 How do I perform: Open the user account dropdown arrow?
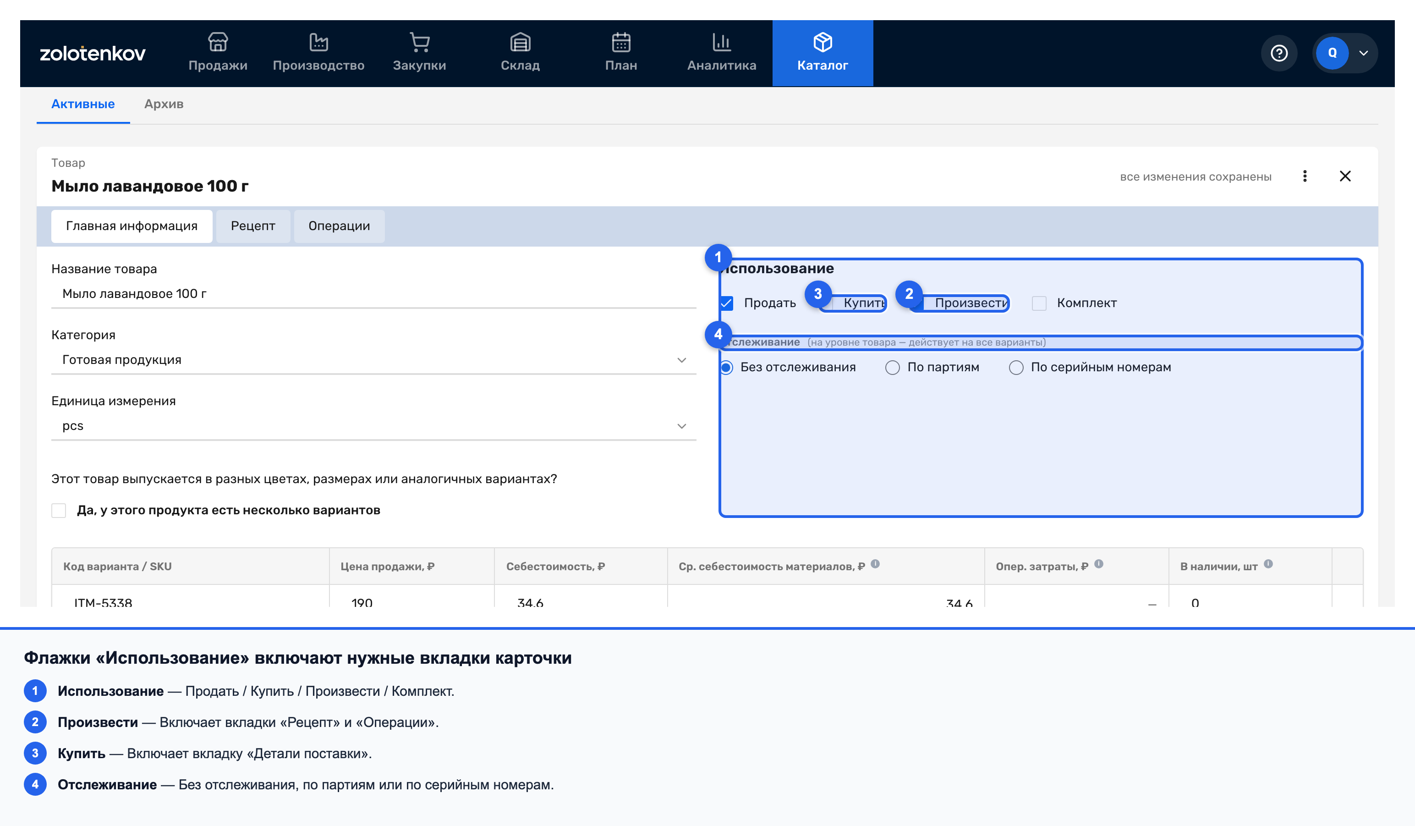click(x=1363, y=53)
